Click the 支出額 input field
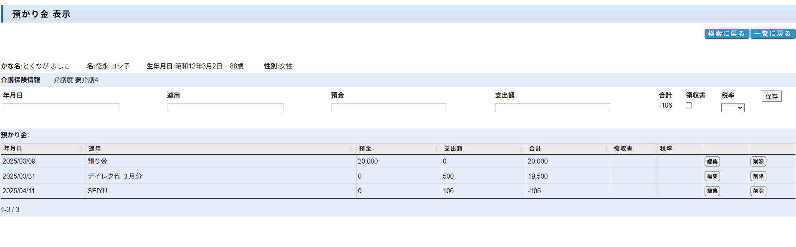Screen dimensions: 796x247 [553, 108]
